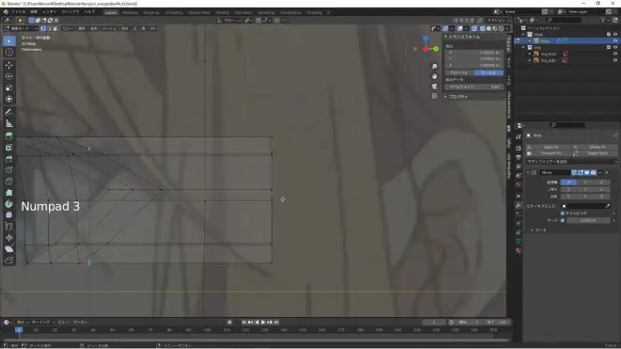Image resolution: width=621 pixels, height=349 pixels.
Task: Select the Inset Faces tool
Action: pyautogui.click(x=9, y=148)
